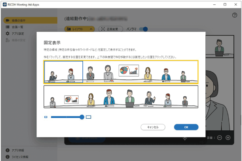Select the blue fixed frame in upper panorama

[63, 72]
